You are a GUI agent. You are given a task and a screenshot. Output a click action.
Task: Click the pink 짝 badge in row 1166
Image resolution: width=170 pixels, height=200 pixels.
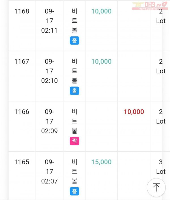pos(75,141)
